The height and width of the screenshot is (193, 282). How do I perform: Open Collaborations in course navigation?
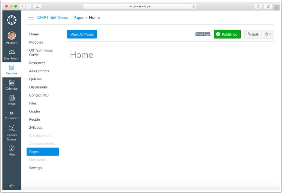(41, 136)
